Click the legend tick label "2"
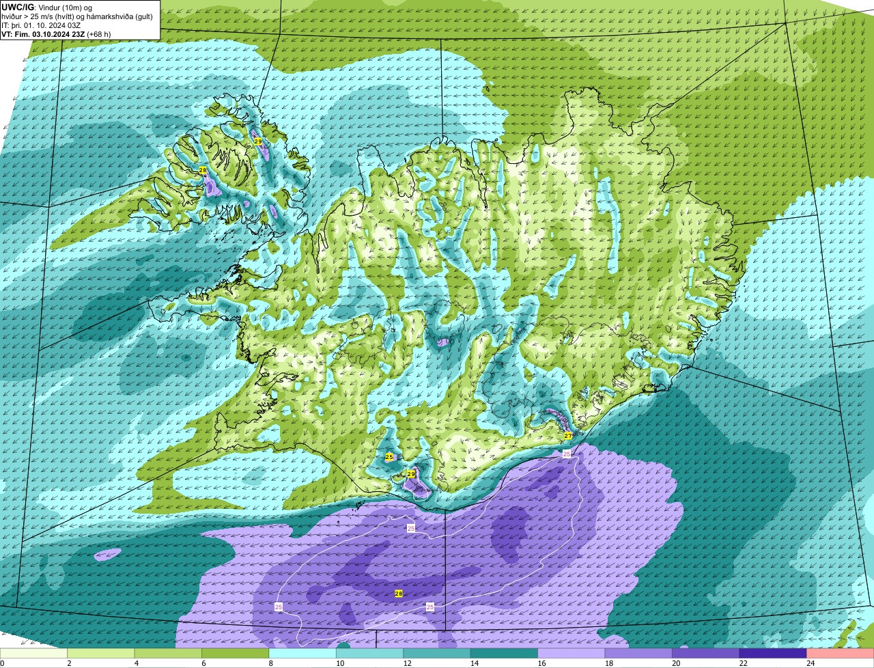Screen dimensions: 874x668 [x=69, y=663]
